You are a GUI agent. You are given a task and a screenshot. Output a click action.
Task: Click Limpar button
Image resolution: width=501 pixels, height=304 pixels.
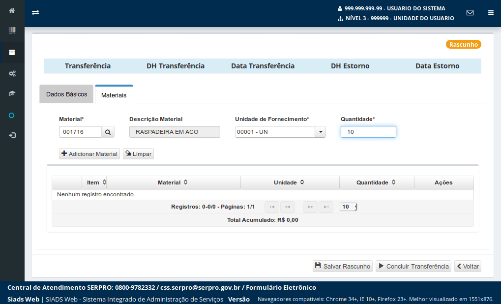pyautogui.click(x=138, y=154)
